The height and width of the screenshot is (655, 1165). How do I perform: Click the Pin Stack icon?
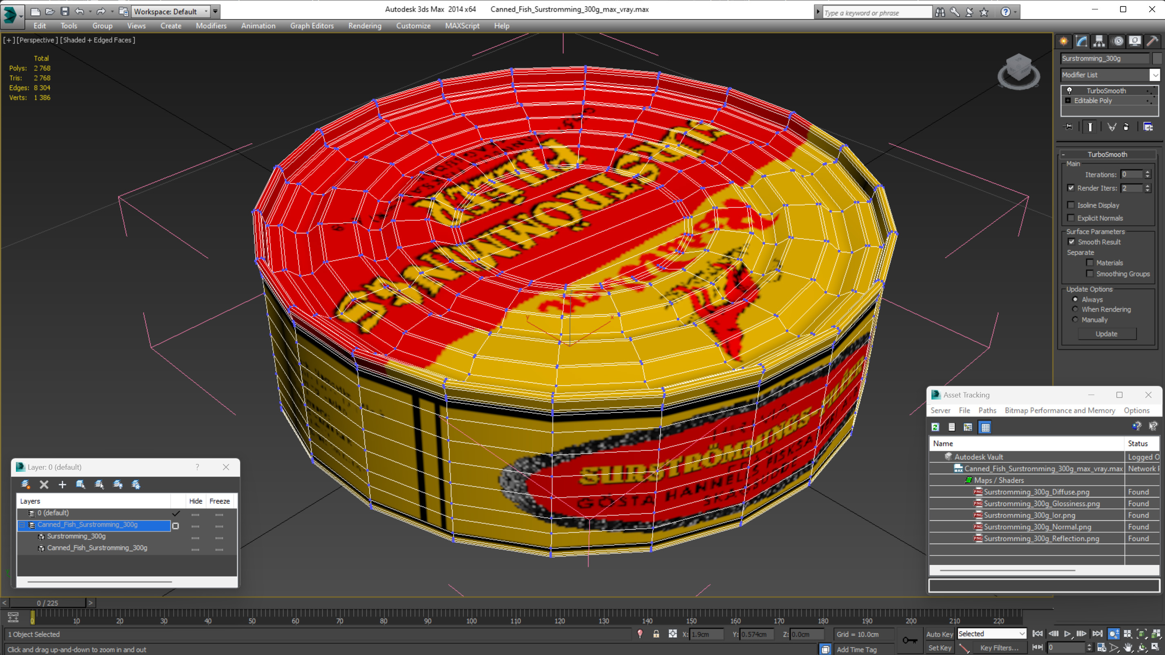1068,127
